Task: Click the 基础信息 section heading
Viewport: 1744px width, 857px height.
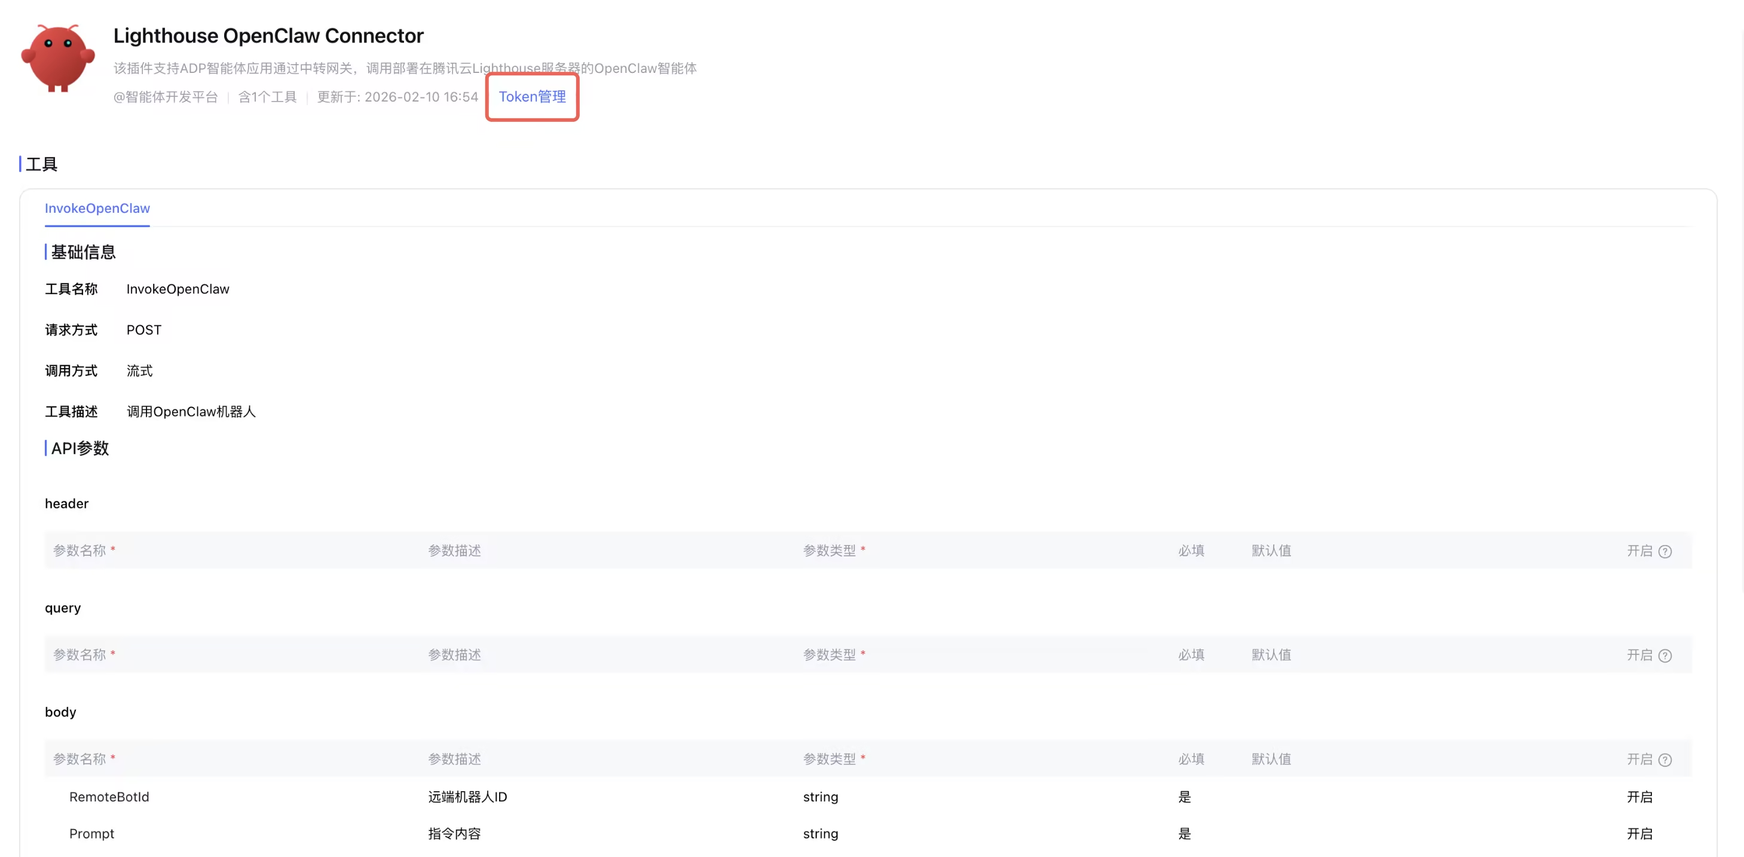Action: click(x=83, y=252)
